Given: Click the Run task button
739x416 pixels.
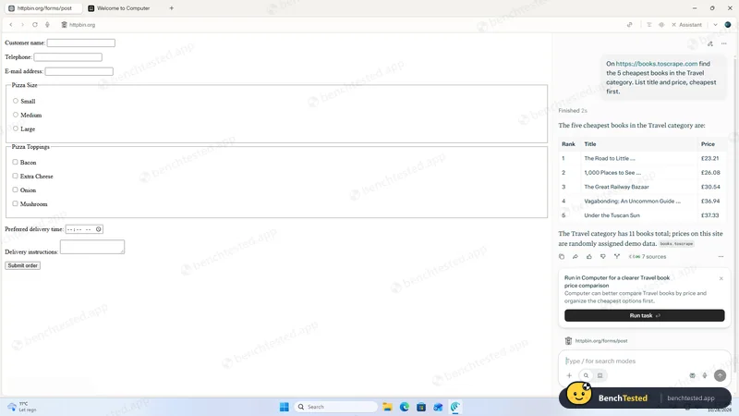Looking at the screenshot, I should [644, 315].
